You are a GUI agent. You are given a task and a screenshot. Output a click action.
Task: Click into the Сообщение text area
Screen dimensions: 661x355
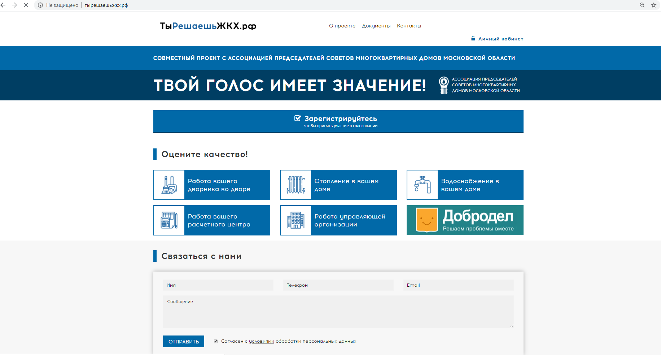pos(338,312)
